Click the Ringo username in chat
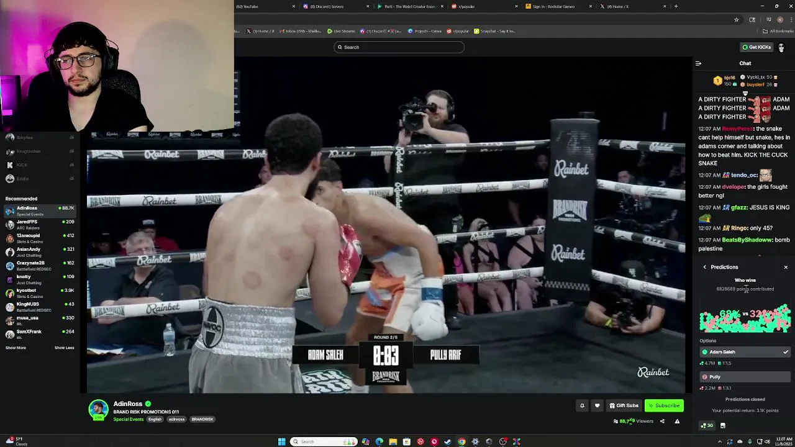The height and width of the screenshot is (447, 795). pos(738,228)
